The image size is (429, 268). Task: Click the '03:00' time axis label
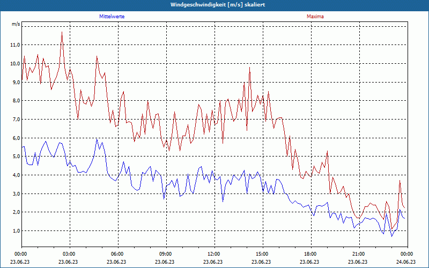click(68, 254)
